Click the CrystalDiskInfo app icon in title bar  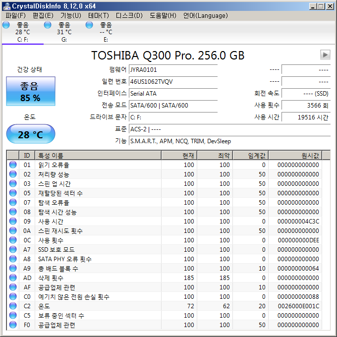tap(6, 6)
